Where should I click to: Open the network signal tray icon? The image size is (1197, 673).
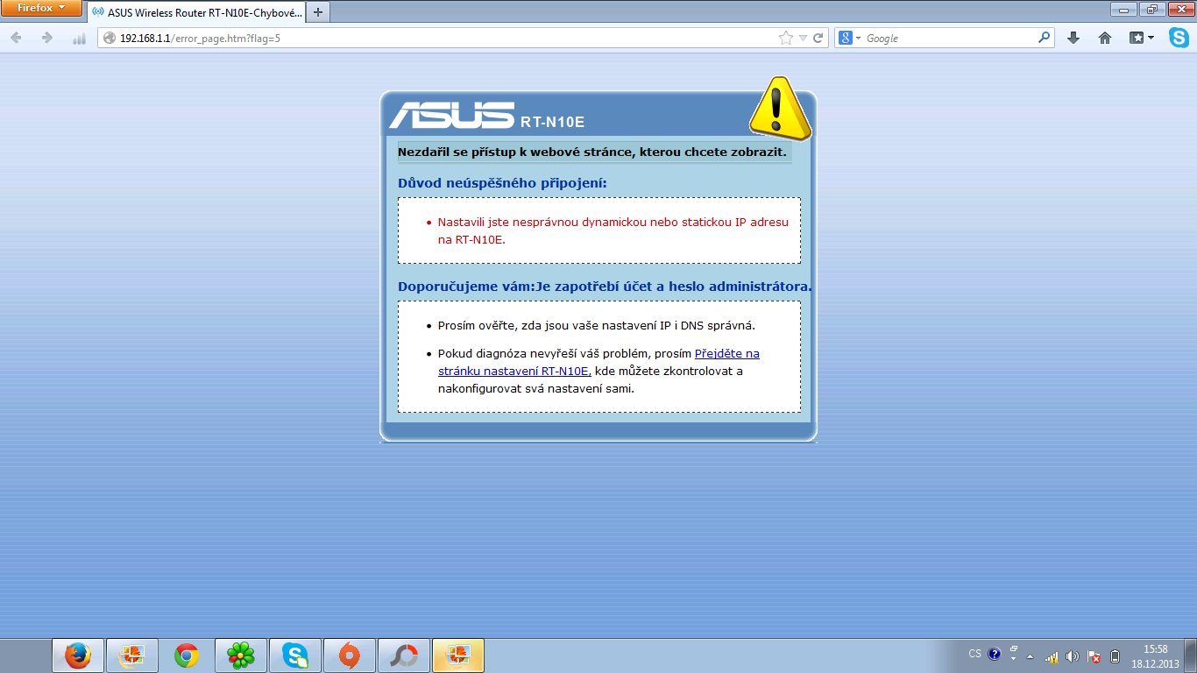point(1052,655)
